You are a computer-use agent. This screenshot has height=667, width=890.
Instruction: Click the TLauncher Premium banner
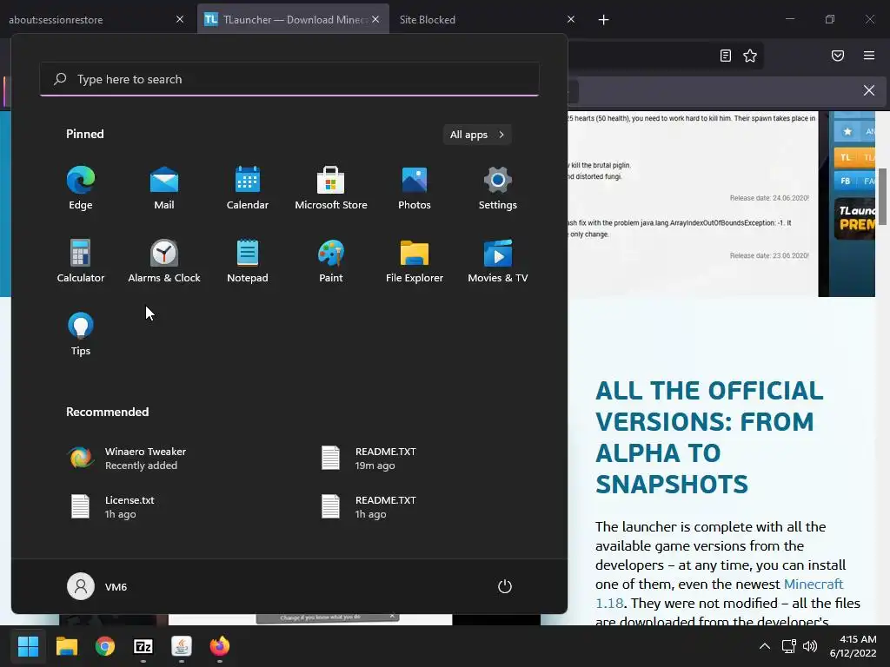(854, 218)
